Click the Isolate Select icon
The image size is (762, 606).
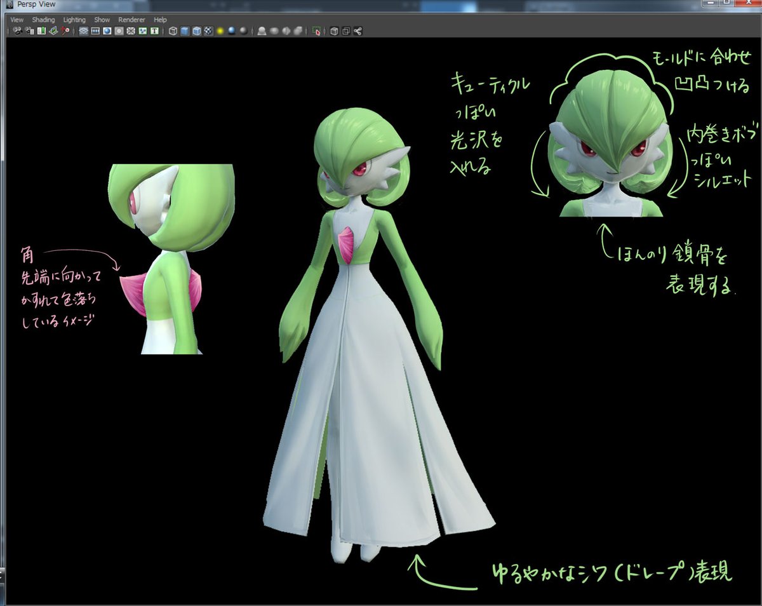316,30
